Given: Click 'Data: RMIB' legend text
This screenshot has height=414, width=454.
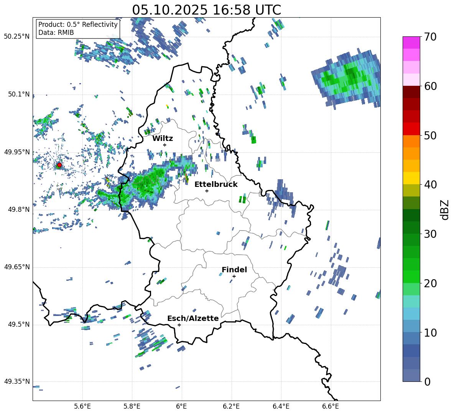Looking at the screenshot, I should click(56, 33).
